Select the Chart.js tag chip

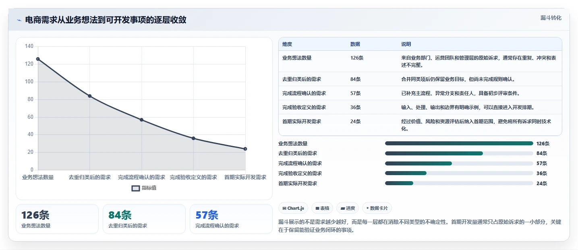tap(294, 208)
